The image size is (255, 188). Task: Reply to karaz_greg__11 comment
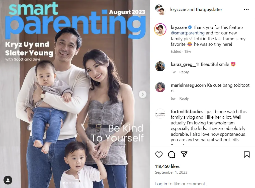(184, 72)
